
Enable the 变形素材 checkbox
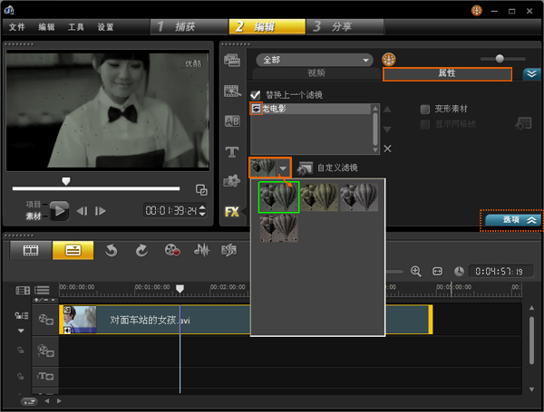(x=424, y=110)
